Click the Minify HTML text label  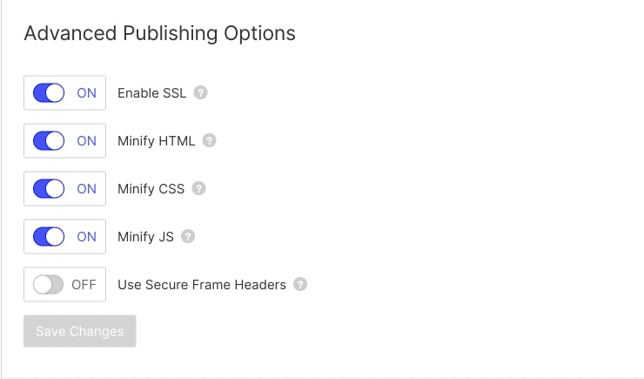[156, 141]
